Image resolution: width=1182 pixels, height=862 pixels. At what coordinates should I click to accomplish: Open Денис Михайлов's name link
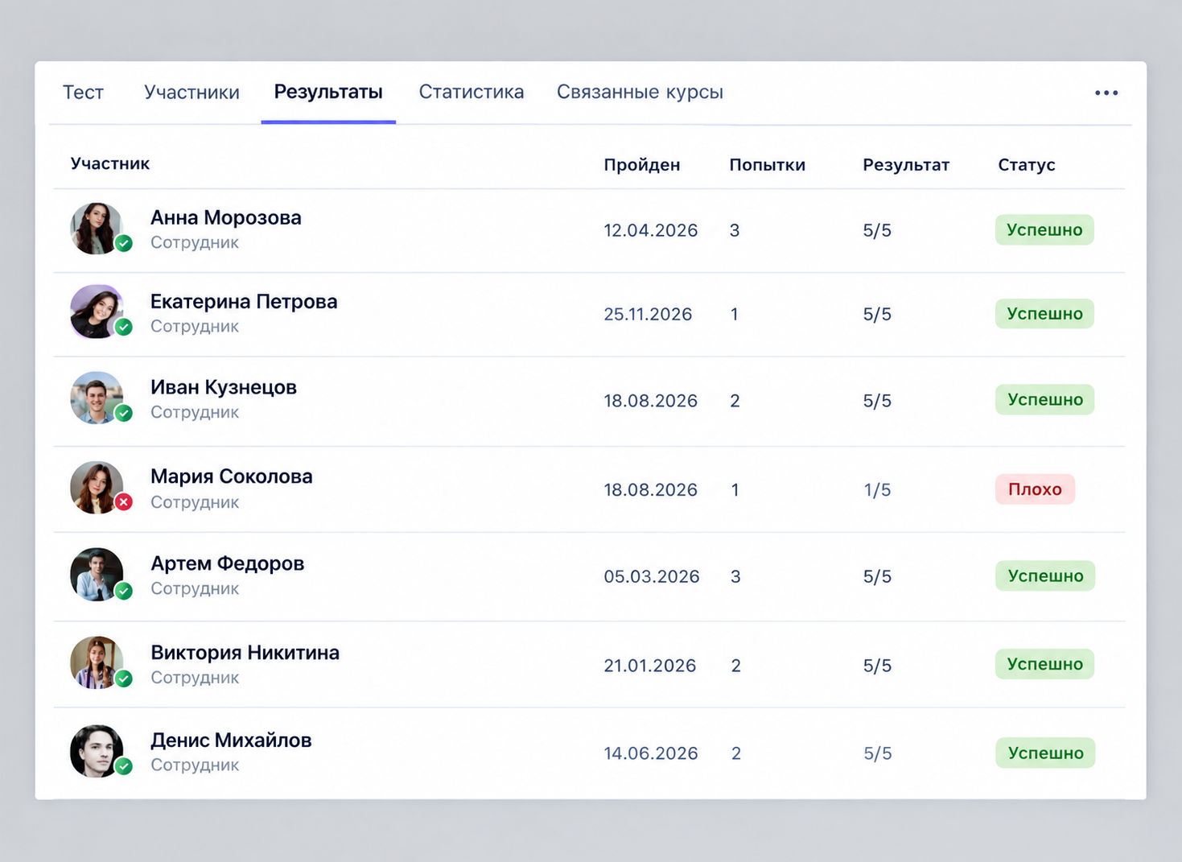point(231,740)
